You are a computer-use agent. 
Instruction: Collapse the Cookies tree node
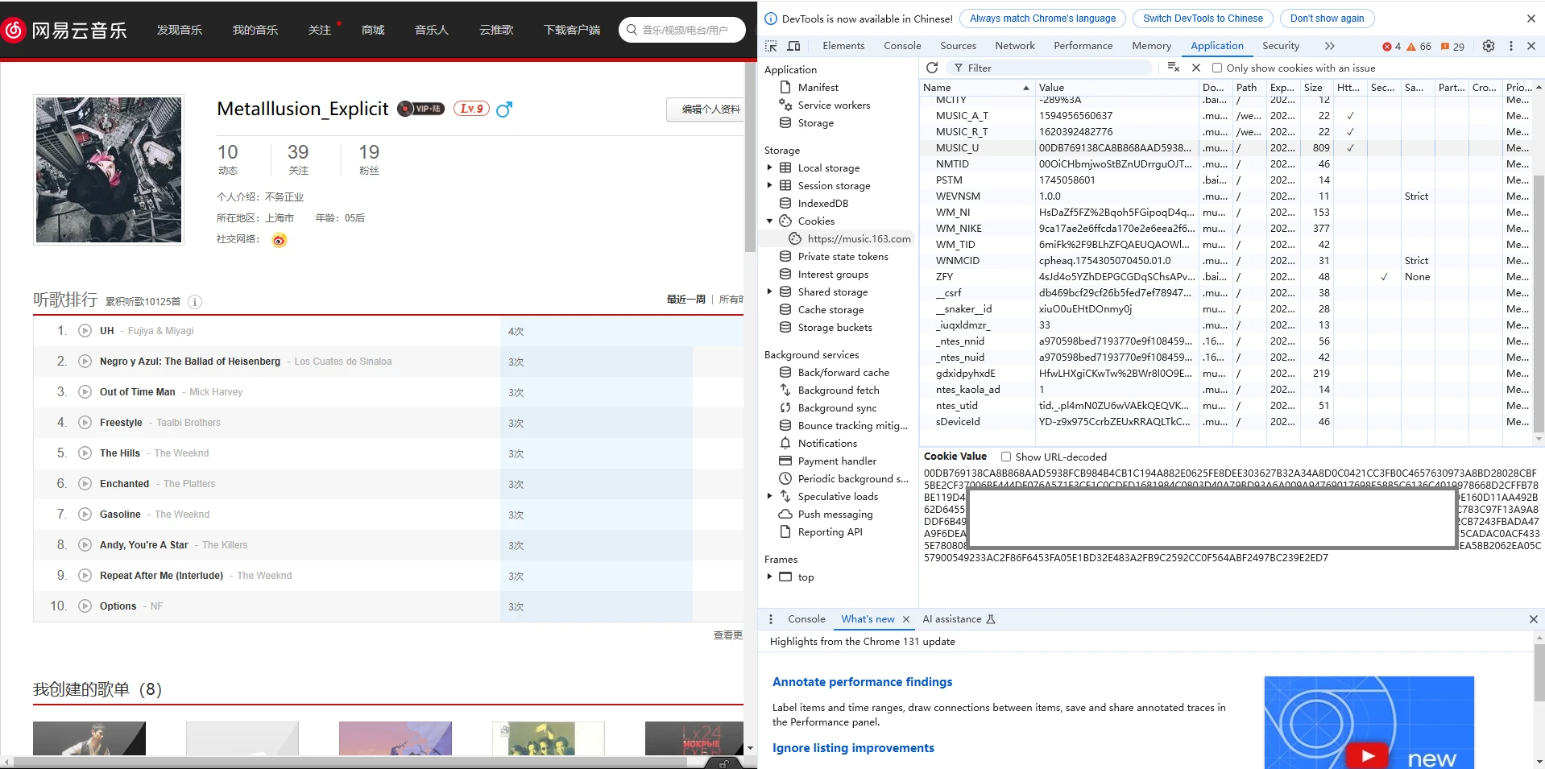tap(769, 221)
